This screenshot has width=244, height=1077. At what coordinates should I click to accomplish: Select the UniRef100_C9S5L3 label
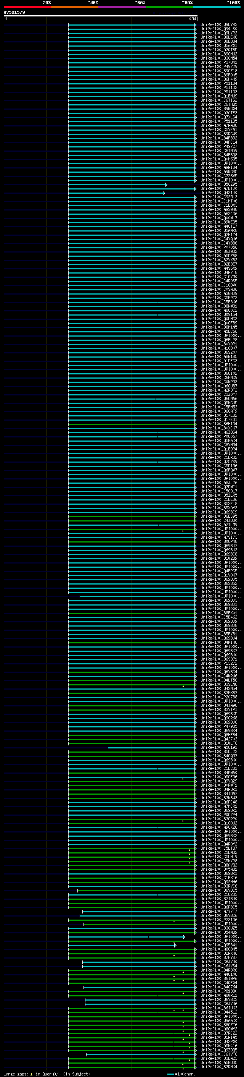218,197
